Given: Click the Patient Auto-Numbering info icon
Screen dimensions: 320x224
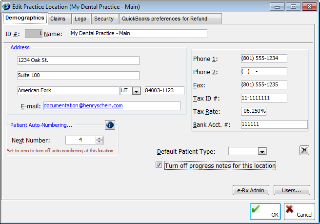Looking at the screenshot, I should point(110,125).
